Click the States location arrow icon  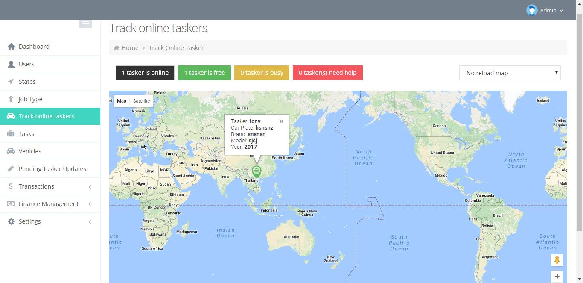pyautogui.click(x=11, y=82)
